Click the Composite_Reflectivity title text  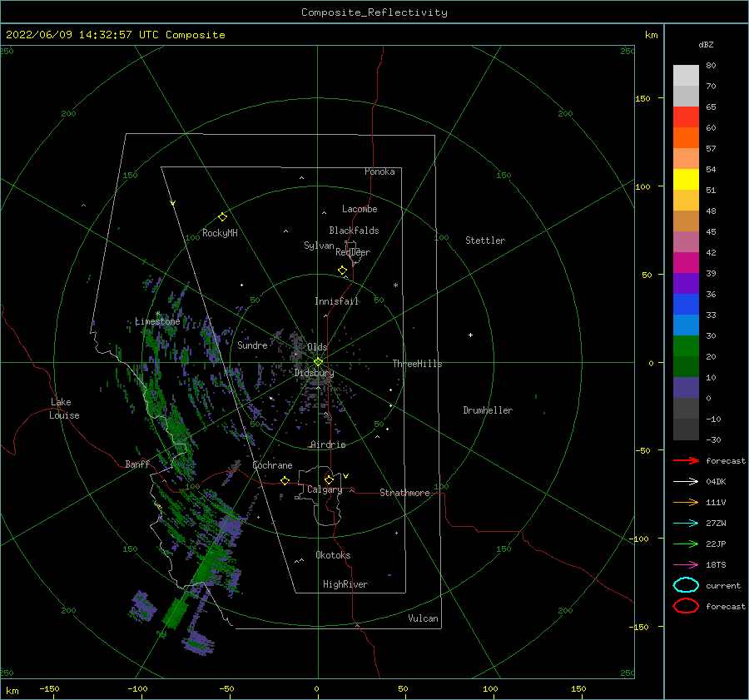[x=374, y=12]
